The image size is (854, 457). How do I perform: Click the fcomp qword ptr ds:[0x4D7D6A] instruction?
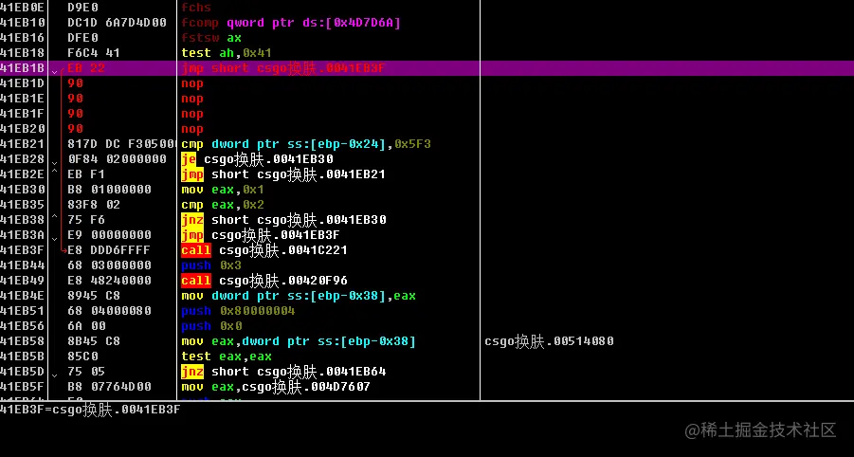coord(291,23)
